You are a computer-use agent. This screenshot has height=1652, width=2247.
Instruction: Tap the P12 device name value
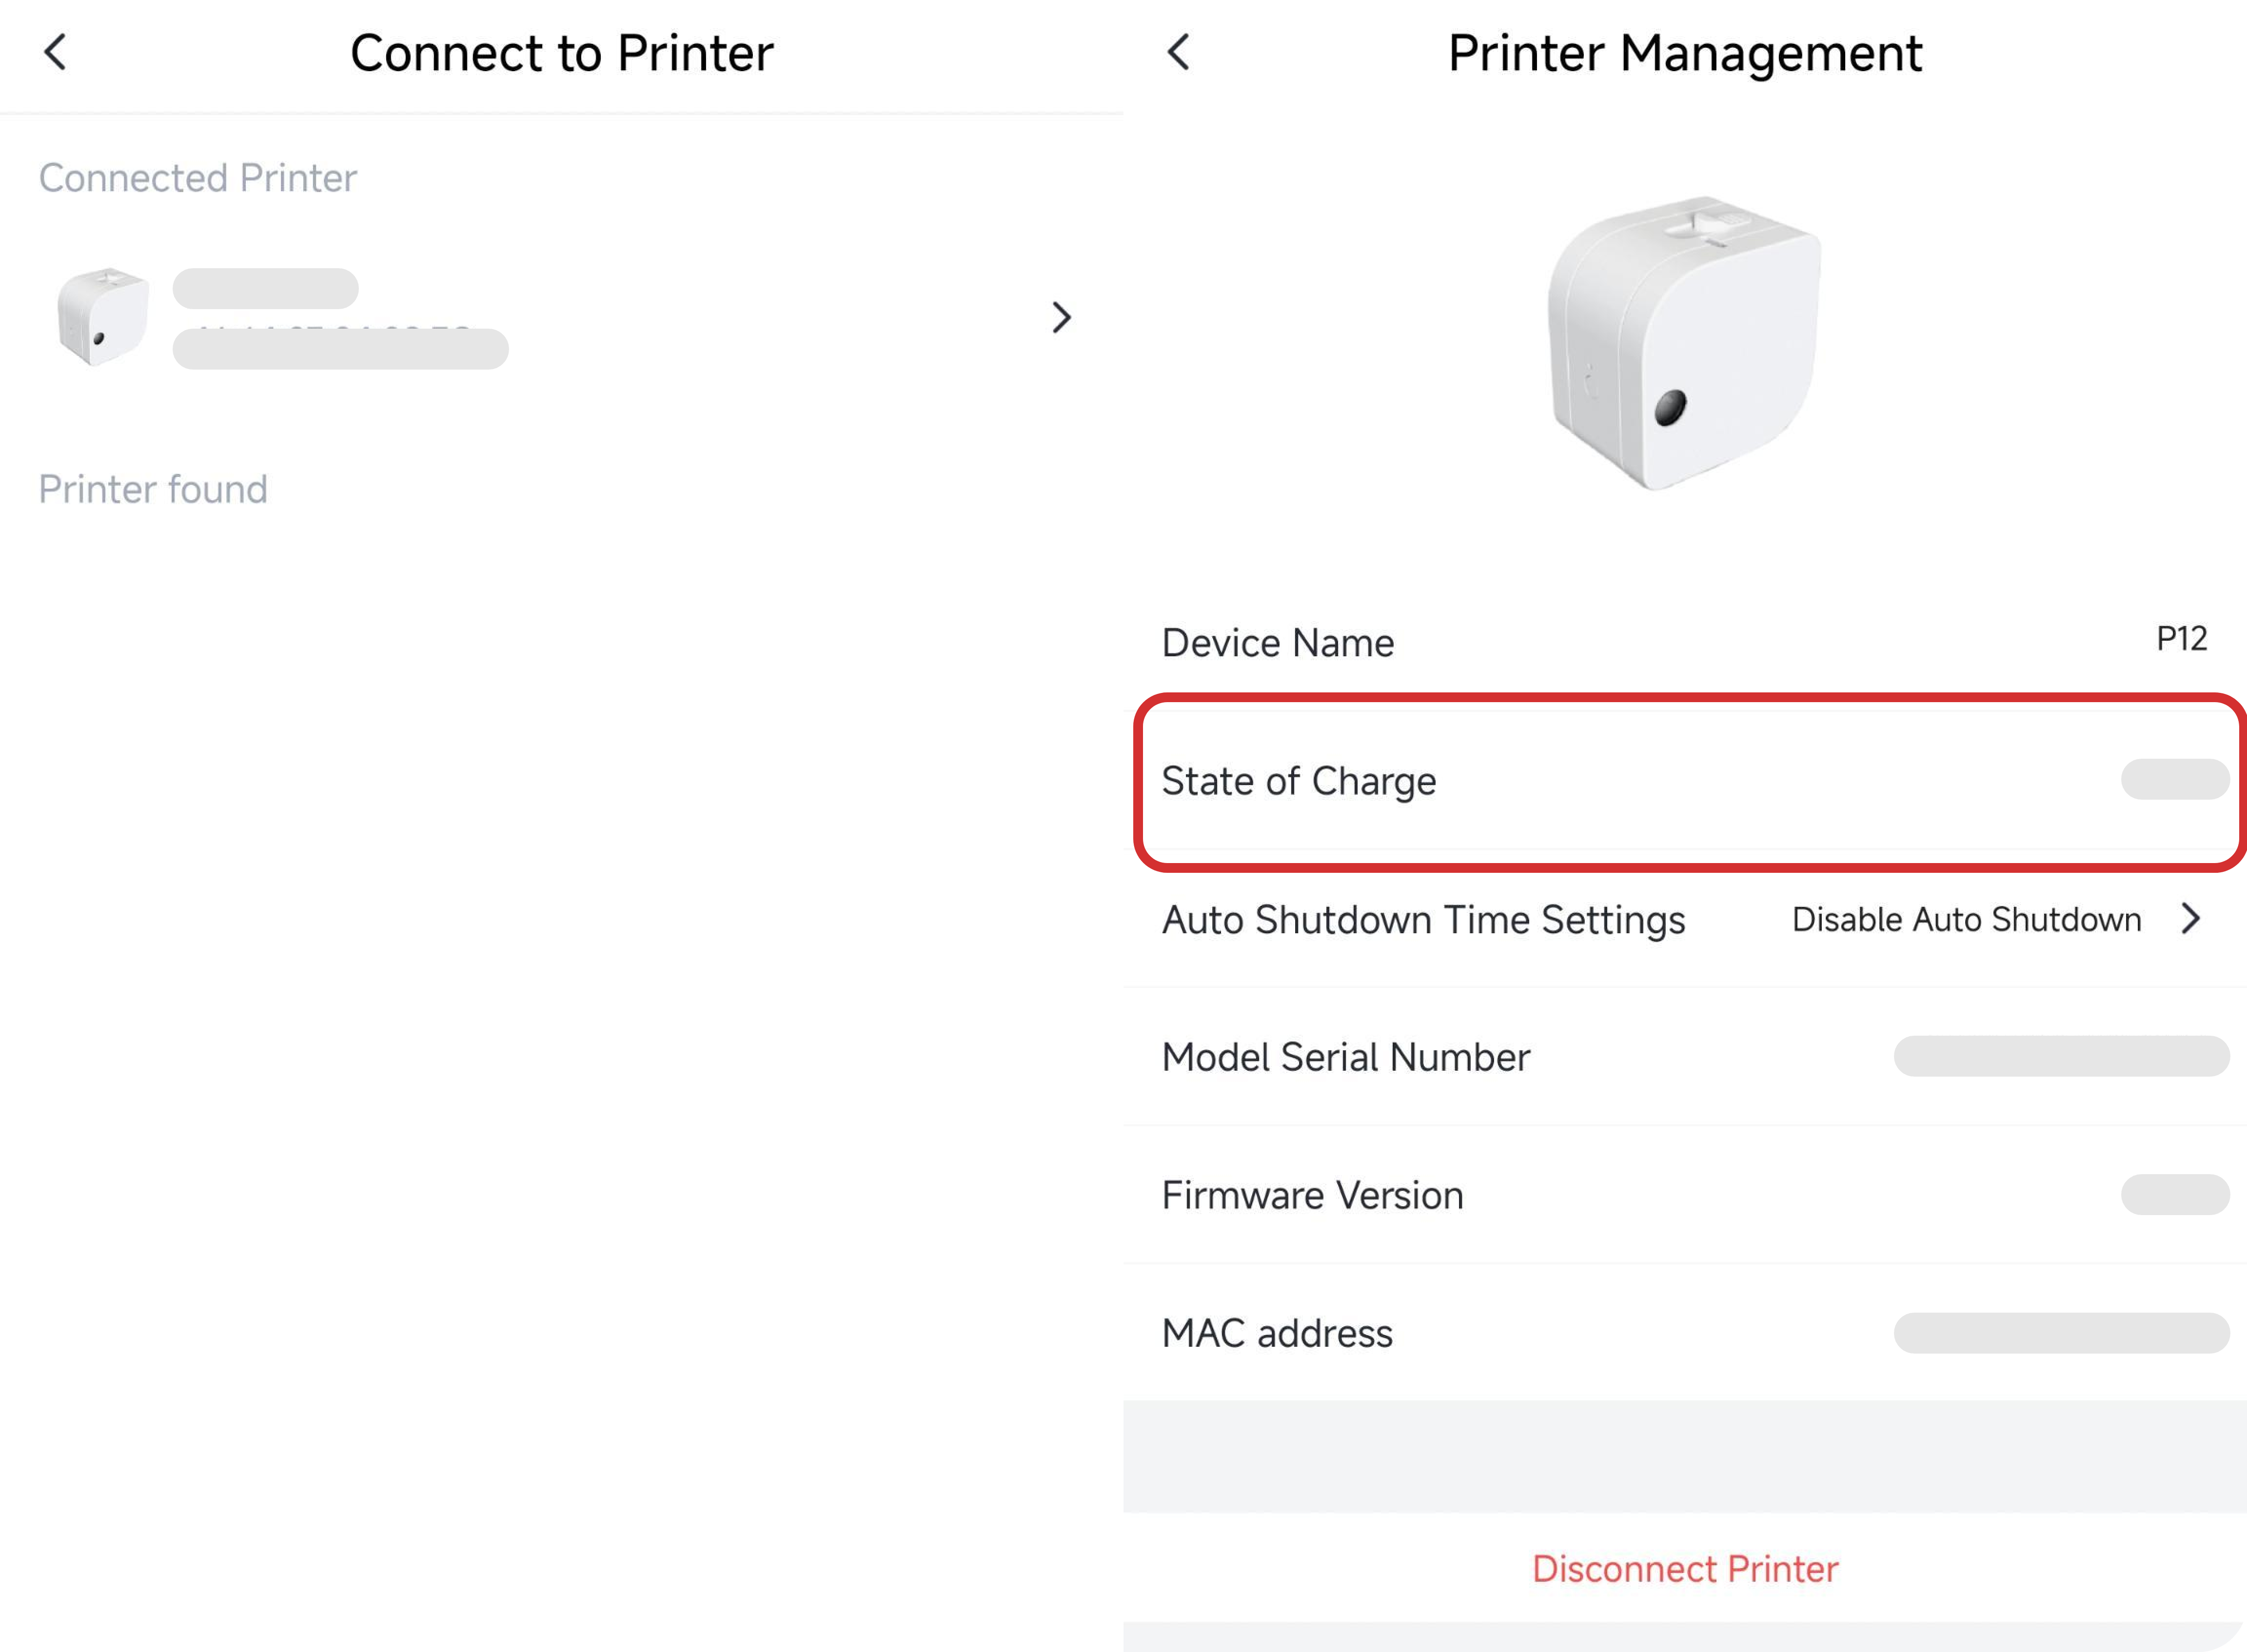coord(2181,638)
